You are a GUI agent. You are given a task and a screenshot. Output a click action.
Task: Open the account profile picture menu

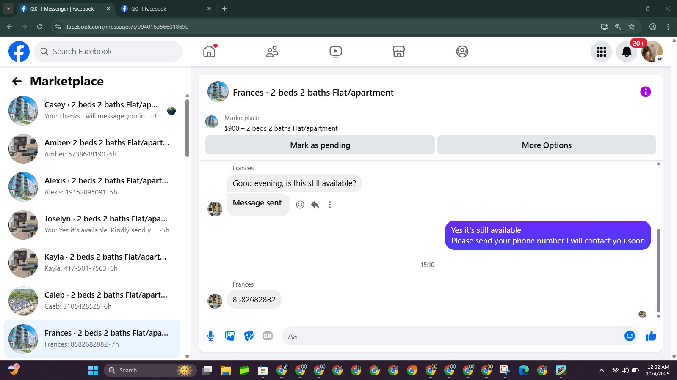tap(652, 52)
